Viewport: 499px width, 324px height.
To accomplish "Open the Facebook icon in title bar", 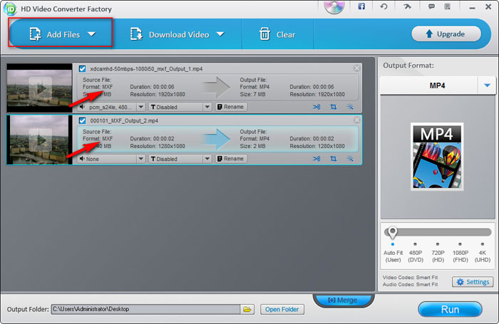I will click(x=361, y=6).
